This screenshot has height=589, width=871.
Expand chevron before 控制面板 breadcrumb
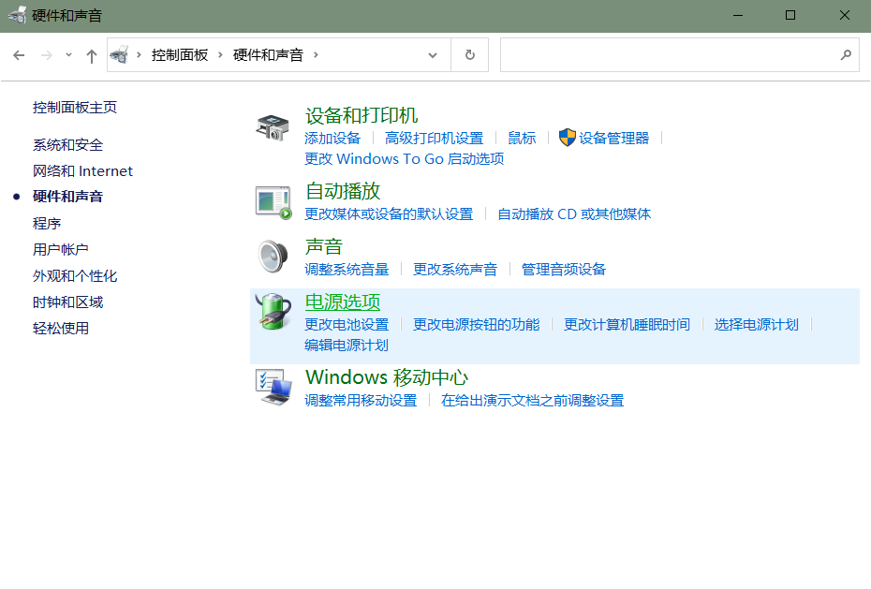click(139, 54)
